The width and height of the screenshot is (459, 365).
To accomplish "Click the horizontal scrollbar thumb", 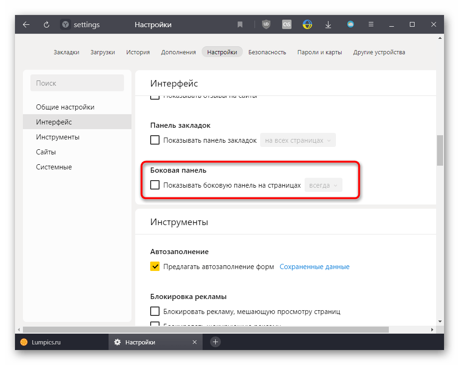I will click(x=206, y=329).
